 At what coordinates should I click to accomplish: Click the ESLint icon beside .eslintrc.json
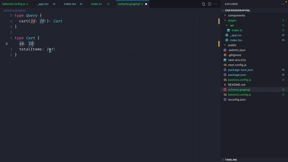coord(225,50)
